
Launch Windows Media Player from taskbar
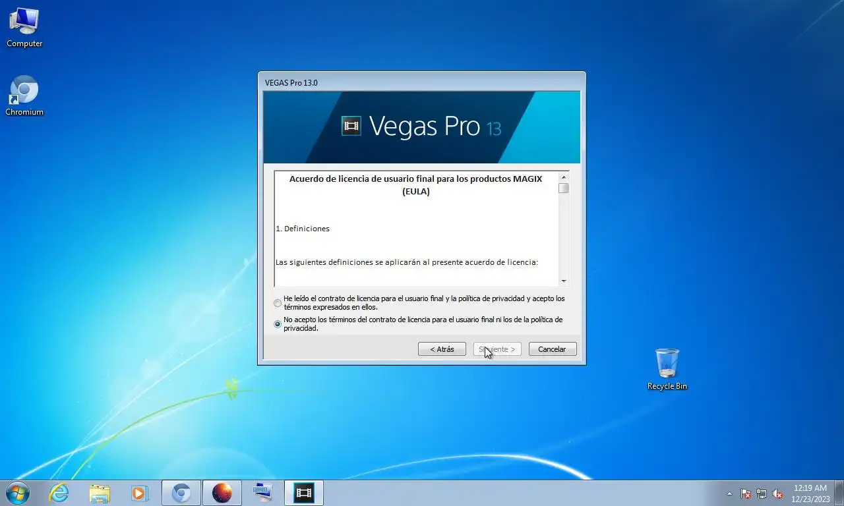click(x=139, y=493)
